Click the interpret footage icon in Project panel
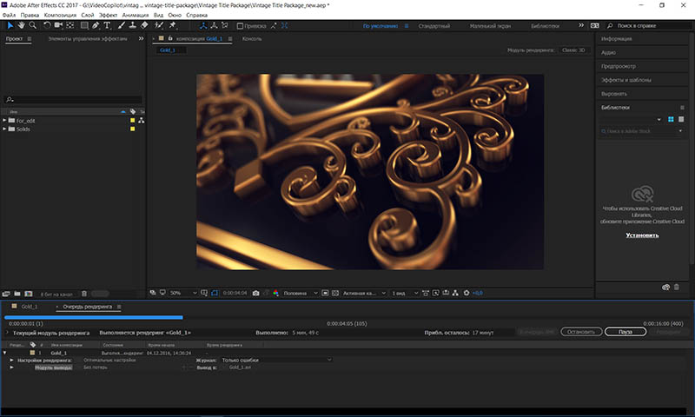695x417 pixels. (6, 294)
